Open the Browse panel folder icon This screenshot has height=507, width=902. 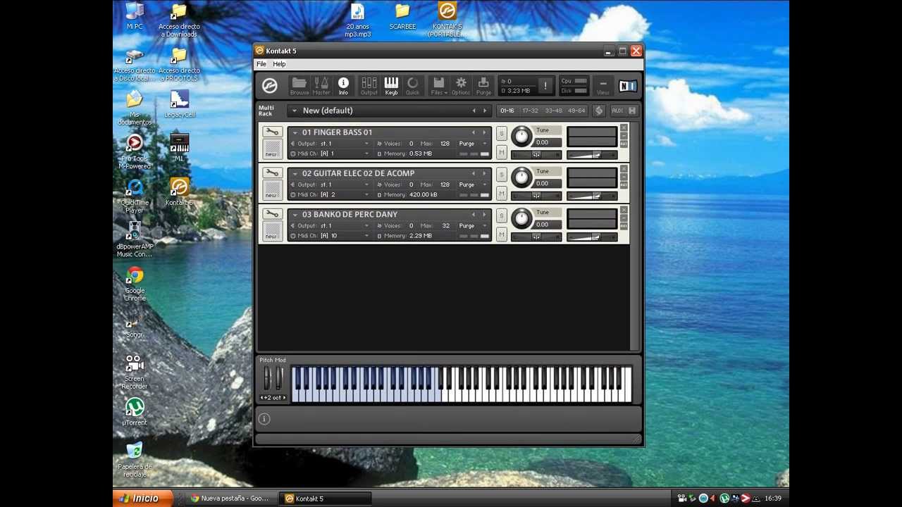[299, 86]
